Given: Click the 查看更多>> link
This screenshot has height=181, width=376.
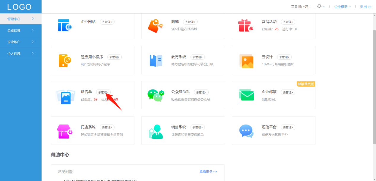Looking at the screenshot, I should tap(208, 171).
